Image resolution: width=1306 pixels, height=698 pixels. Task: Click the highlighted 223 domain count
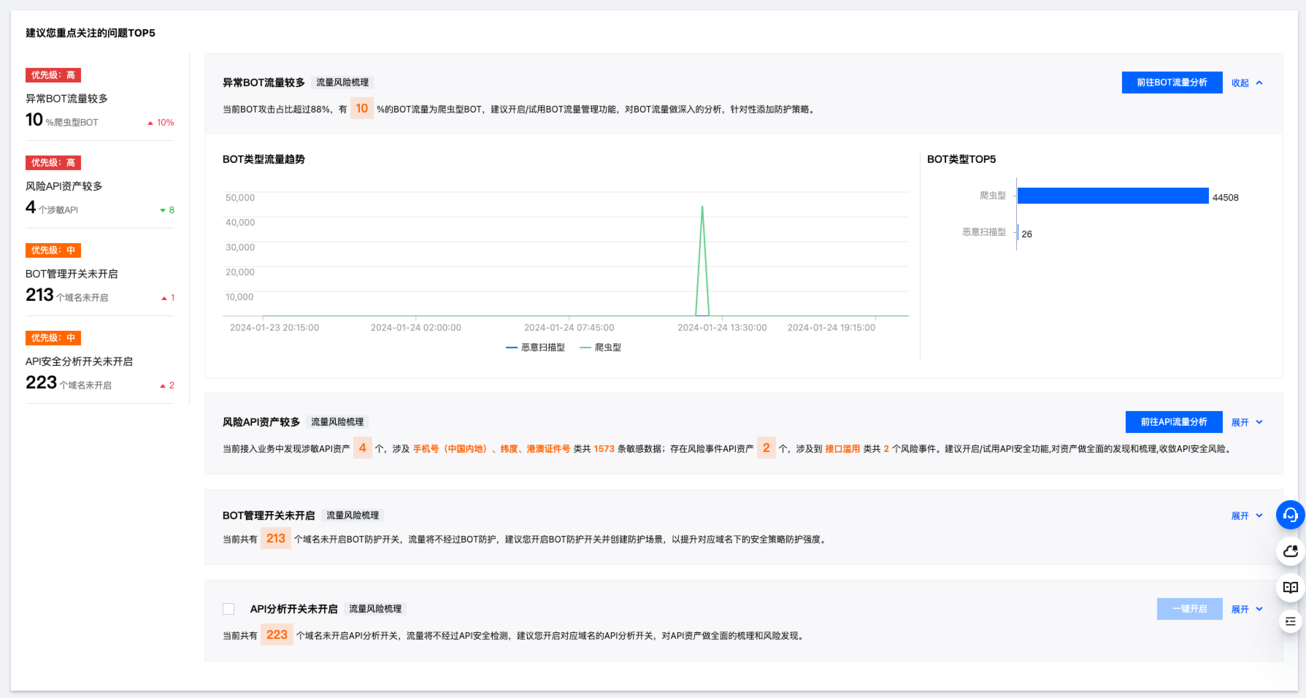point(277,634)
